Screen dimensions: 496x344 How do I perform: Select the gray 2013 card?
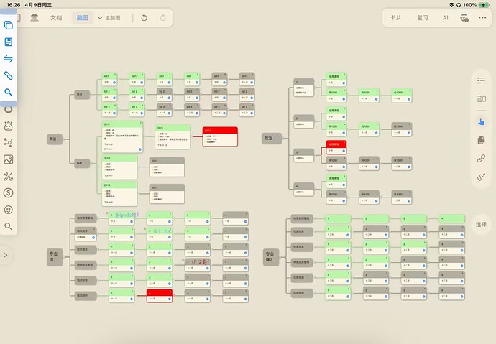click(x=167, y=194)
